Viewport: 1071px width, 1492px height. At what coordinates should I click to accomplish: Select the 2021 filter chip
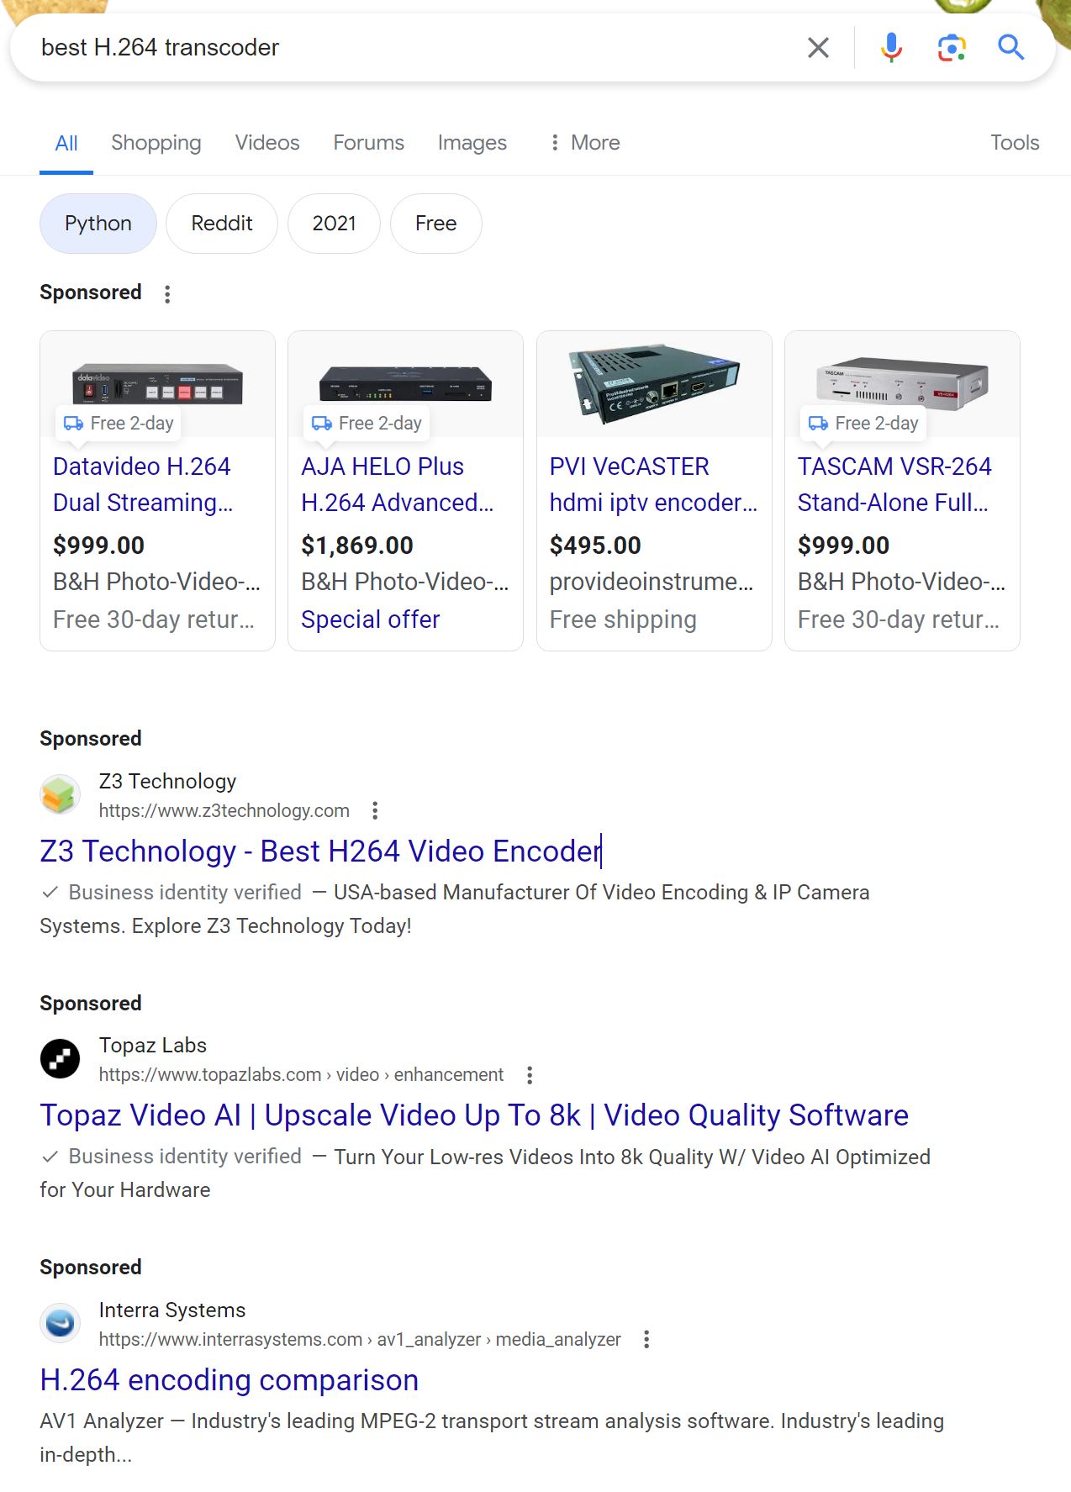334,224
